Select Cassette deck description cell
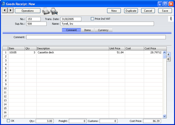The image size is (175, 125). pyautogui.click(x=73, y=52)
